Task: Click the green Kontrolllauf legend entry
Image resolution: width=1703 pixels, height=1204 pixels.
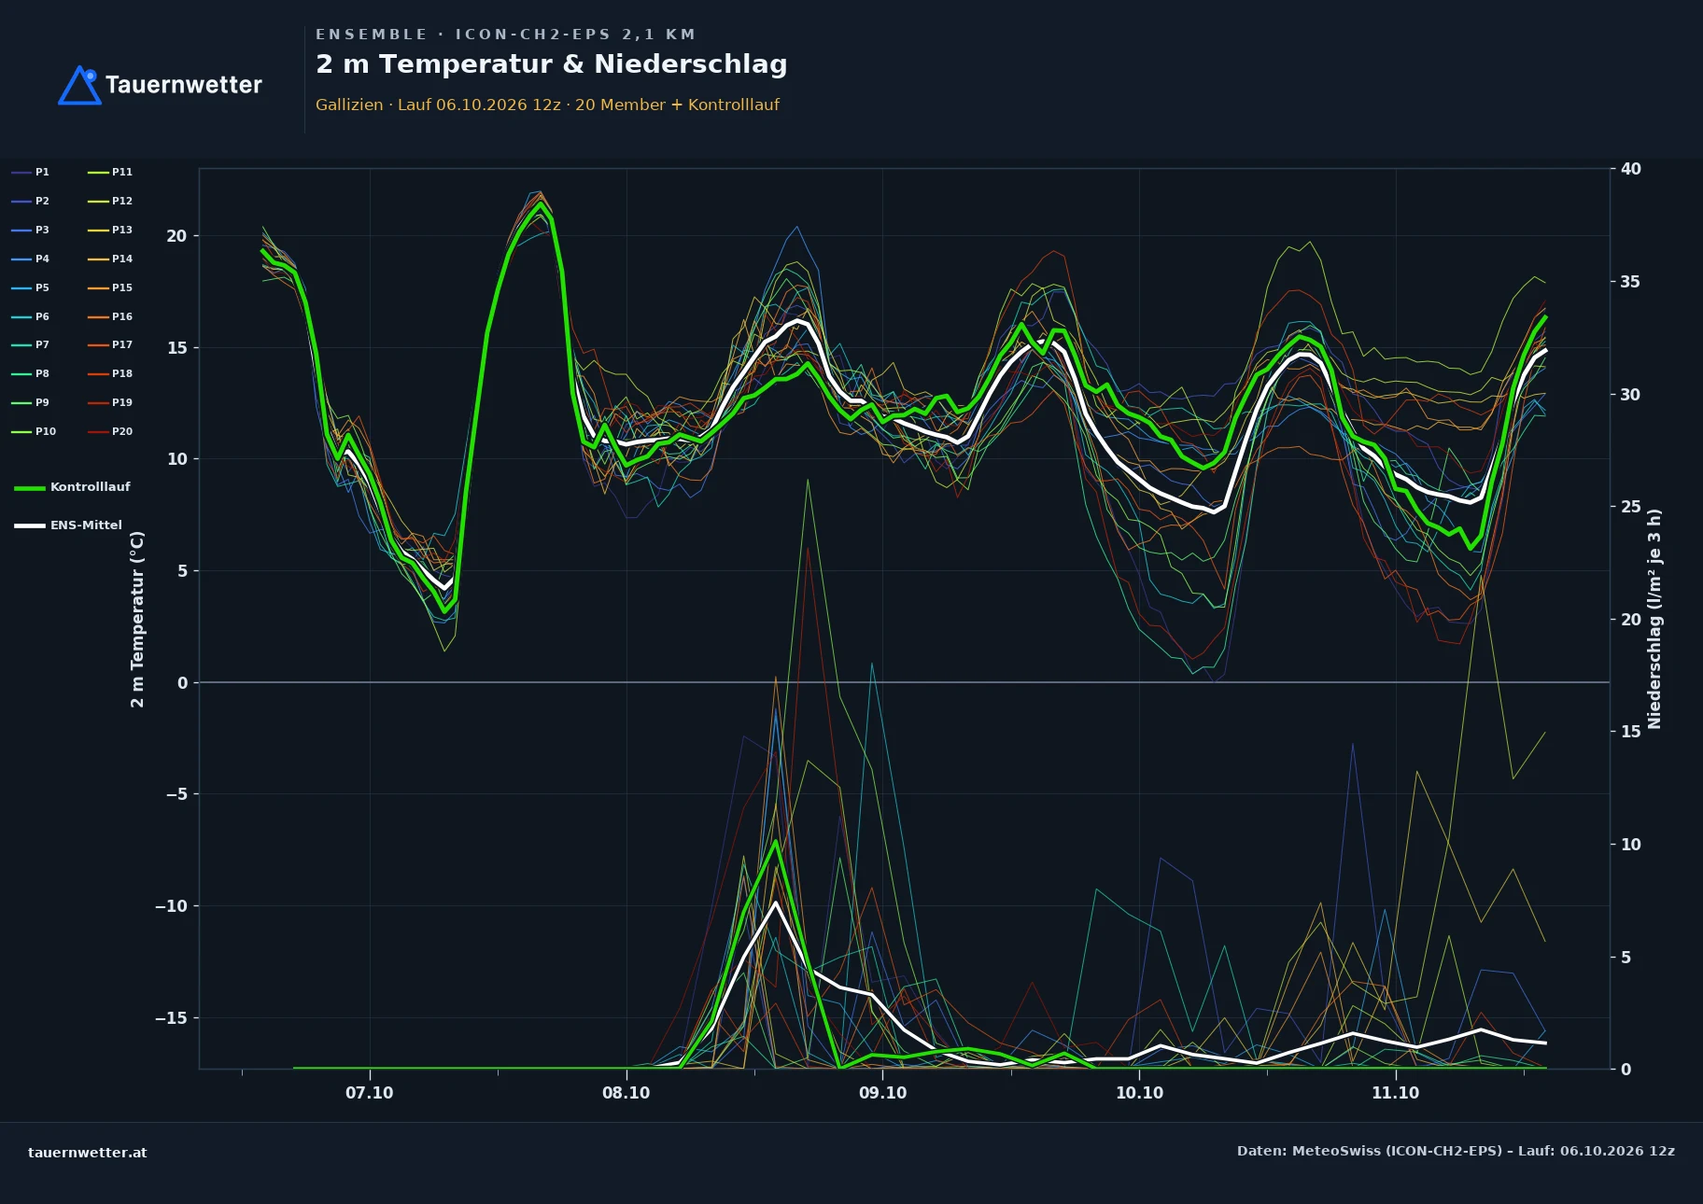Action: click(73, 487)
